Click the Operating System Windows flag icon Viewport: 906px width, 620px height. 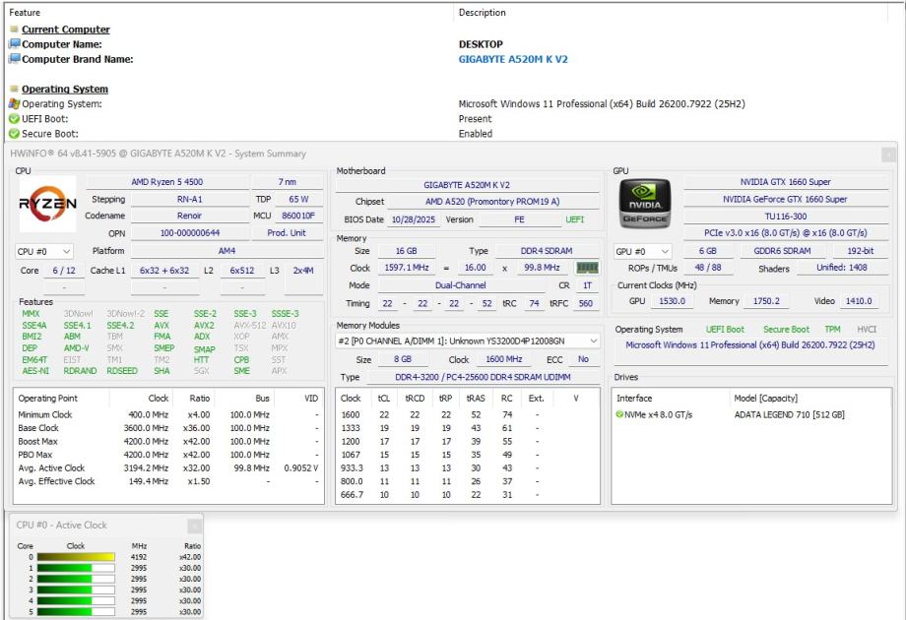(14, 104)
